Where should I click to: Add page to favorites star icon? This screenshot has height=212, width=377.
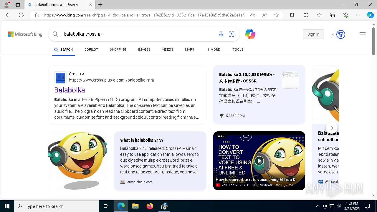[276, 15]
